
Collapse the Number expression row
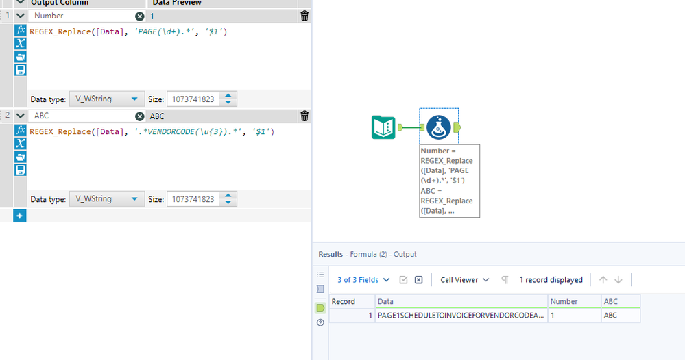(20, 16)
